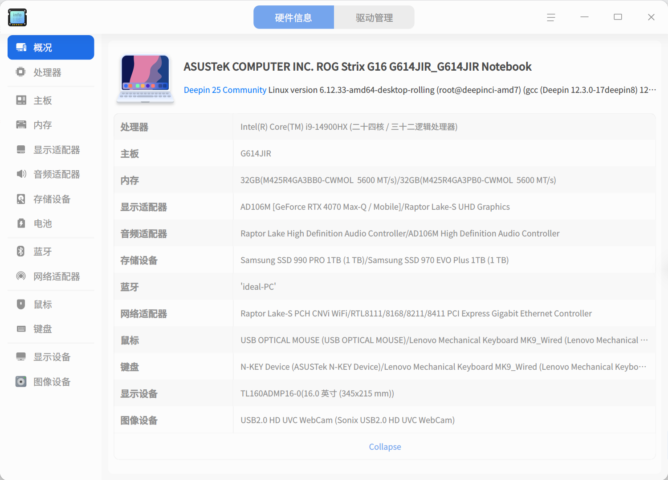668x480 pixels.
Task: Select the 32GB memory modules value
Action: click(398, 180)
